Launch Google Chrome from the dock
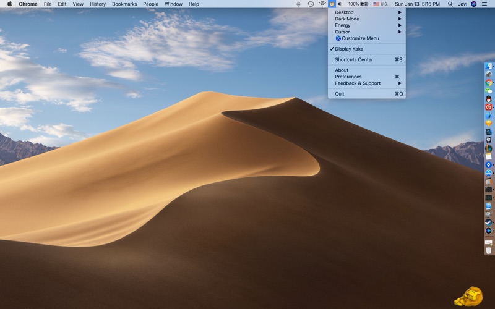The height and width of the screenshot is (309, 495). [x=488, y=82]
